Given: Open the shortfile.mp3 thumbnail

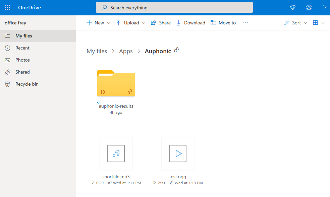Looking at the screenshot, I should [116, 154].
